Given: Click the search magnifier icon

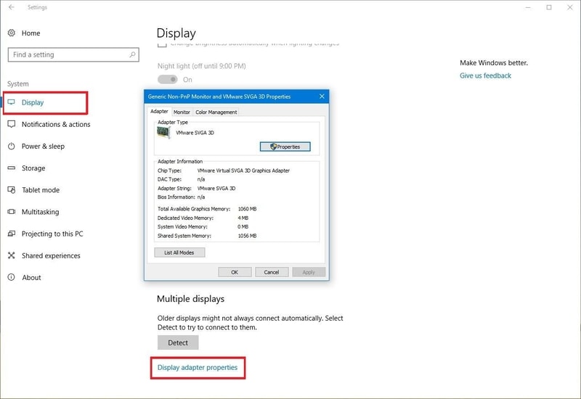Looking at the screenshot, I should [x=132, y=54].
